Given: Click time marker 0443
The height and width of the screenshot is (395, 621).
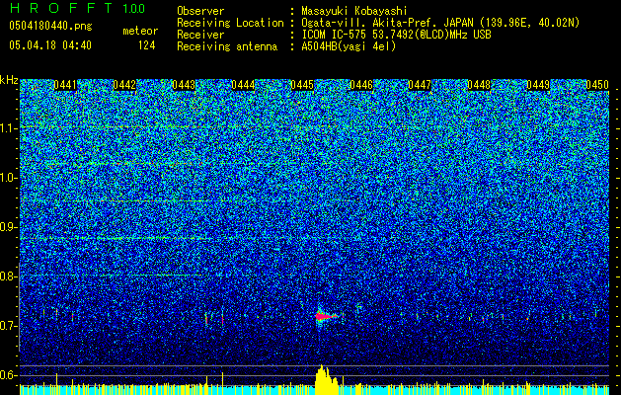Looking at the screenshot, I should tap(184, 85).
